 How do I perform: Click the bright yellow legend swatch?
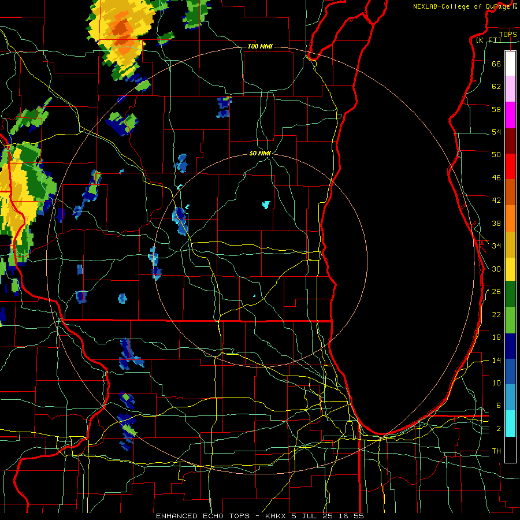pos(510,269)
